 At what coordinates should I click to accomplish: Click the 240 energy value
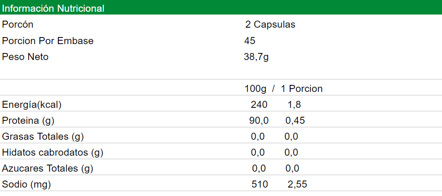pyautogui.click(x=259, y=105)
